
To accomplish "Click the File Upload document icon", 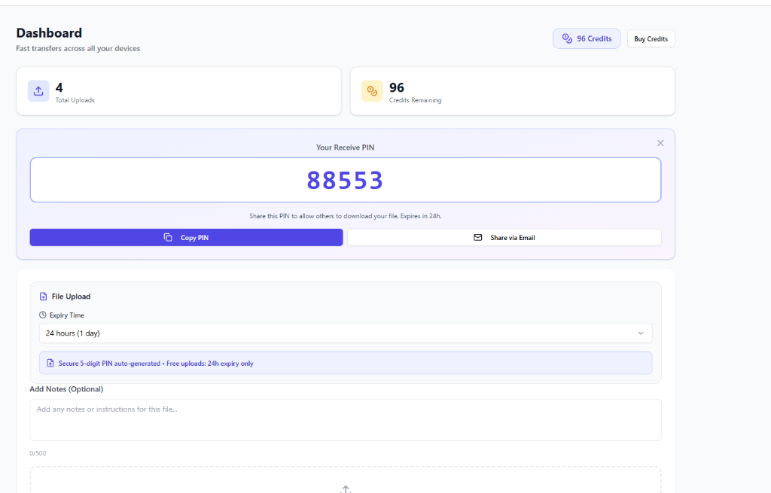I will pyautogui.click(x=43, y=297).
